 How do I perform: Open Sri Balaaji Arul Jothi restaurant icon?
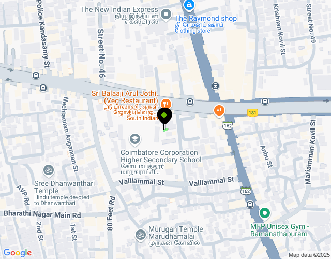click(x=166, y=104)
